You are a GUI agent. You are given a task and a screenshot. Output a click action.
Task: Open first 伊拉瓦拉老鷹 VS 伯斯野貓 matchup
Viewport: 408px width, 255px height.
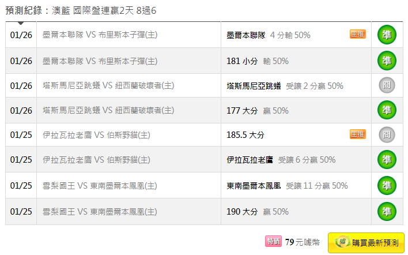click(x=96, y=135)
